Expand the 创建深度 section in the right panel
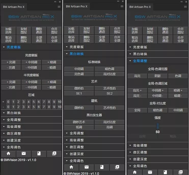Image resolution: width=189 pixels, height=175 pixels. point(140,159)
